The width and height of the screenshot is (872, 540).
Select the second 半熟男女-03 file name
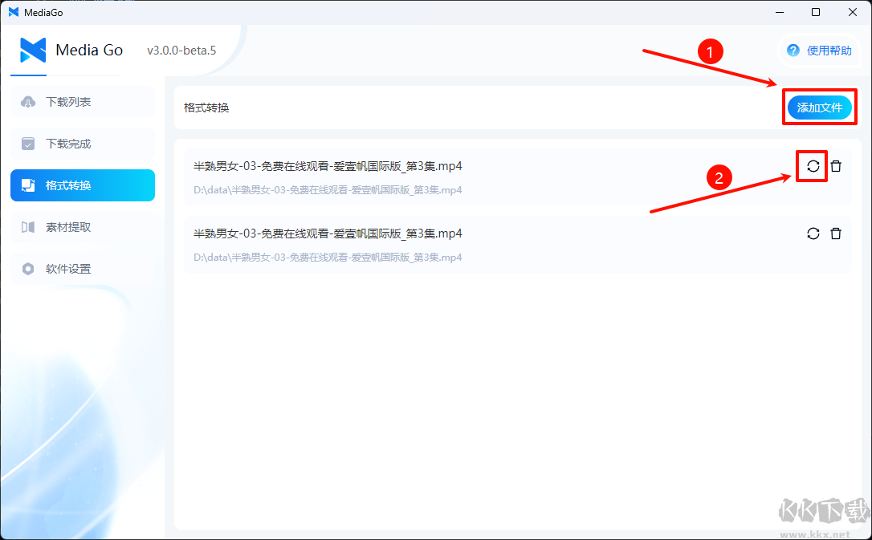pos(328,233)
